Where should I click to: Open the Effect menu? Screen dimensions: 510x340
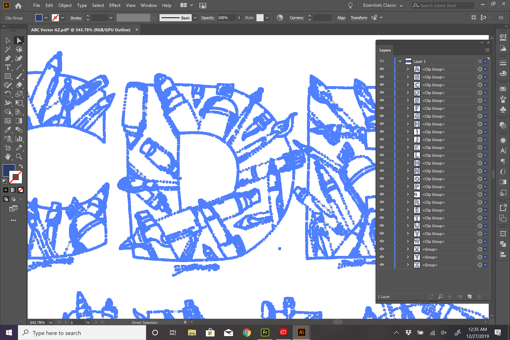tap(115, 6)
